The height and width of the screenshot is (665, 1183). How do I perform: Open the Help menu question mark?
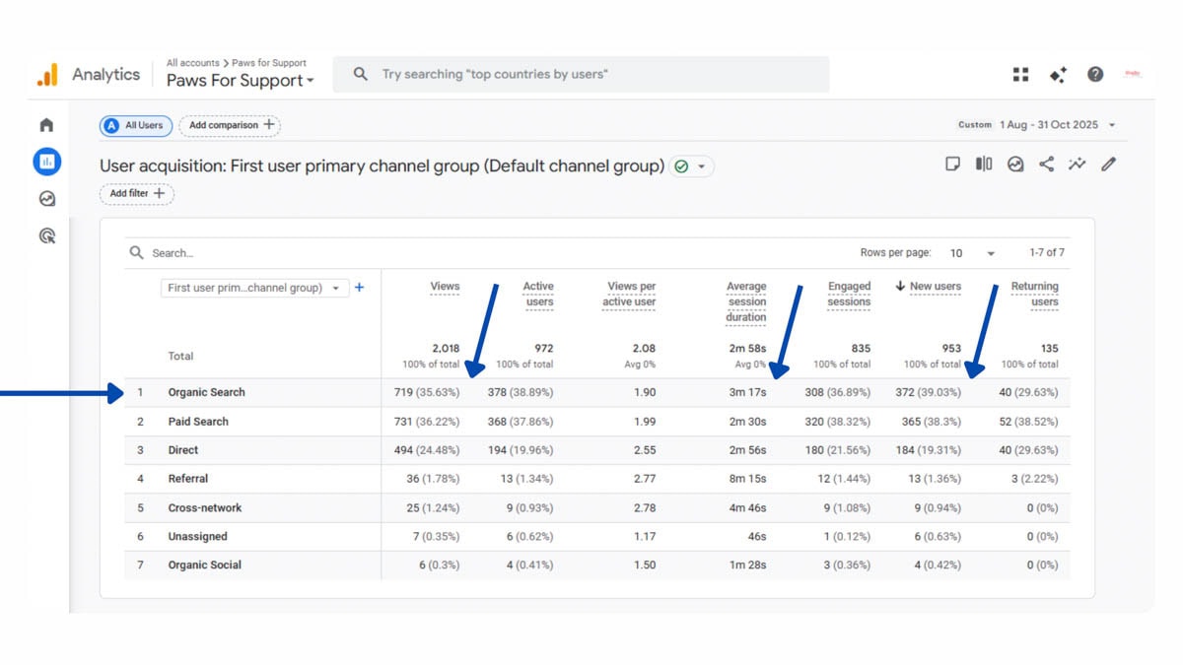click(1094, 73)
